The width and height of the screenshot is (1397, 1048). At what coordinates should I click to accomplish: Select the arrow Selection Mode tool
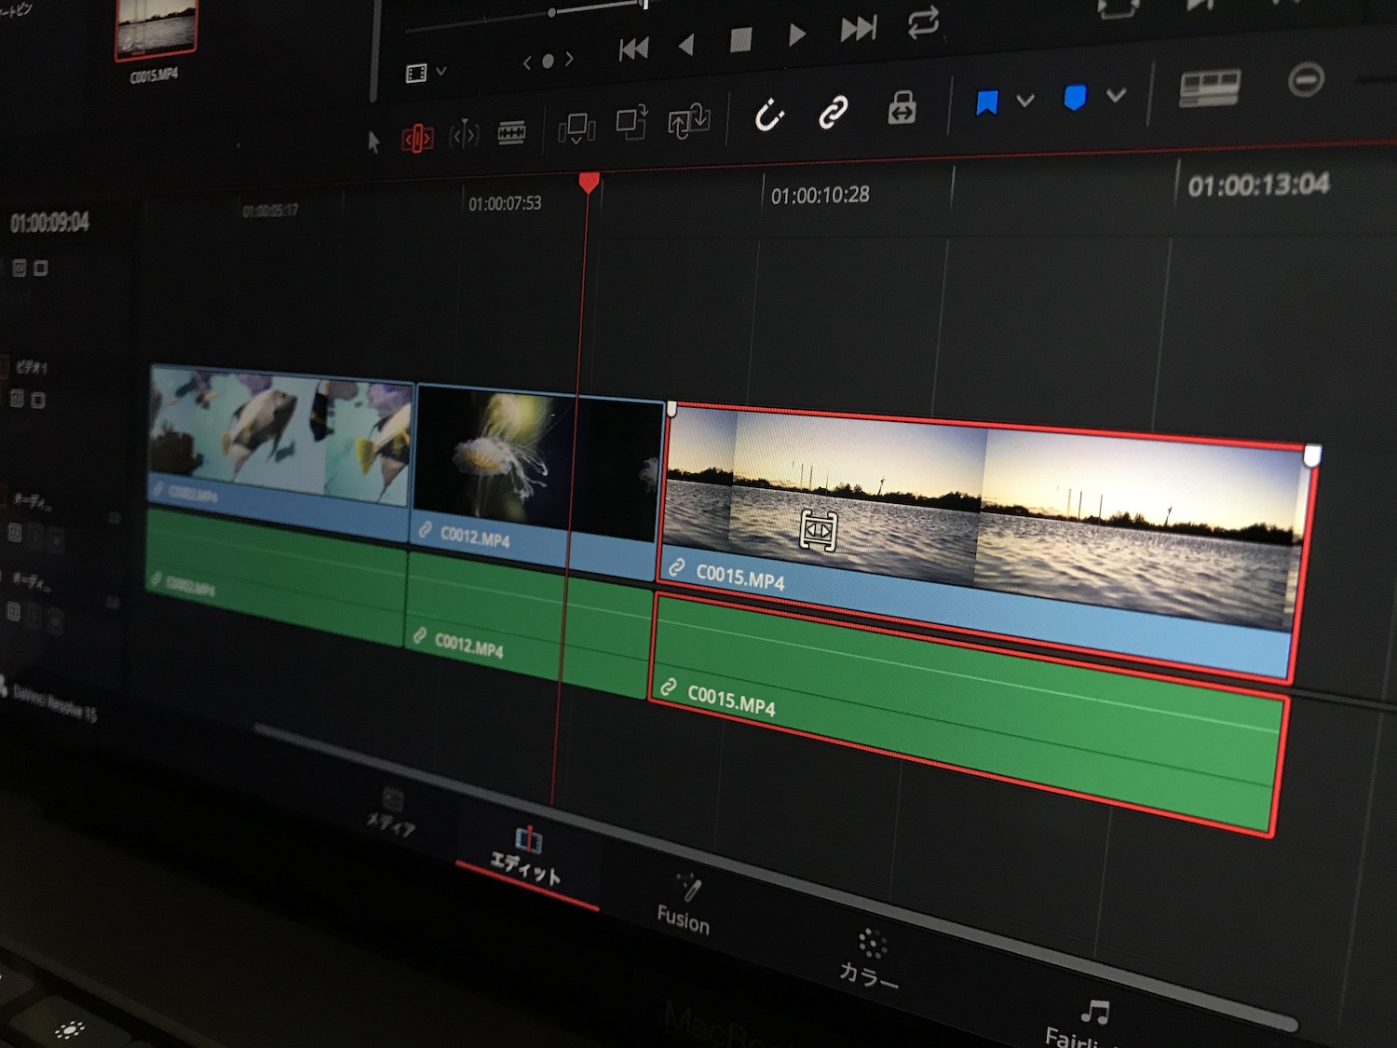tap(373, 142)
